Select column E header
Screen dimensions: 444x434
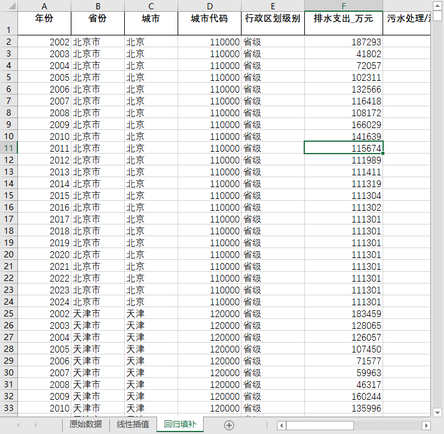[273, 6]
